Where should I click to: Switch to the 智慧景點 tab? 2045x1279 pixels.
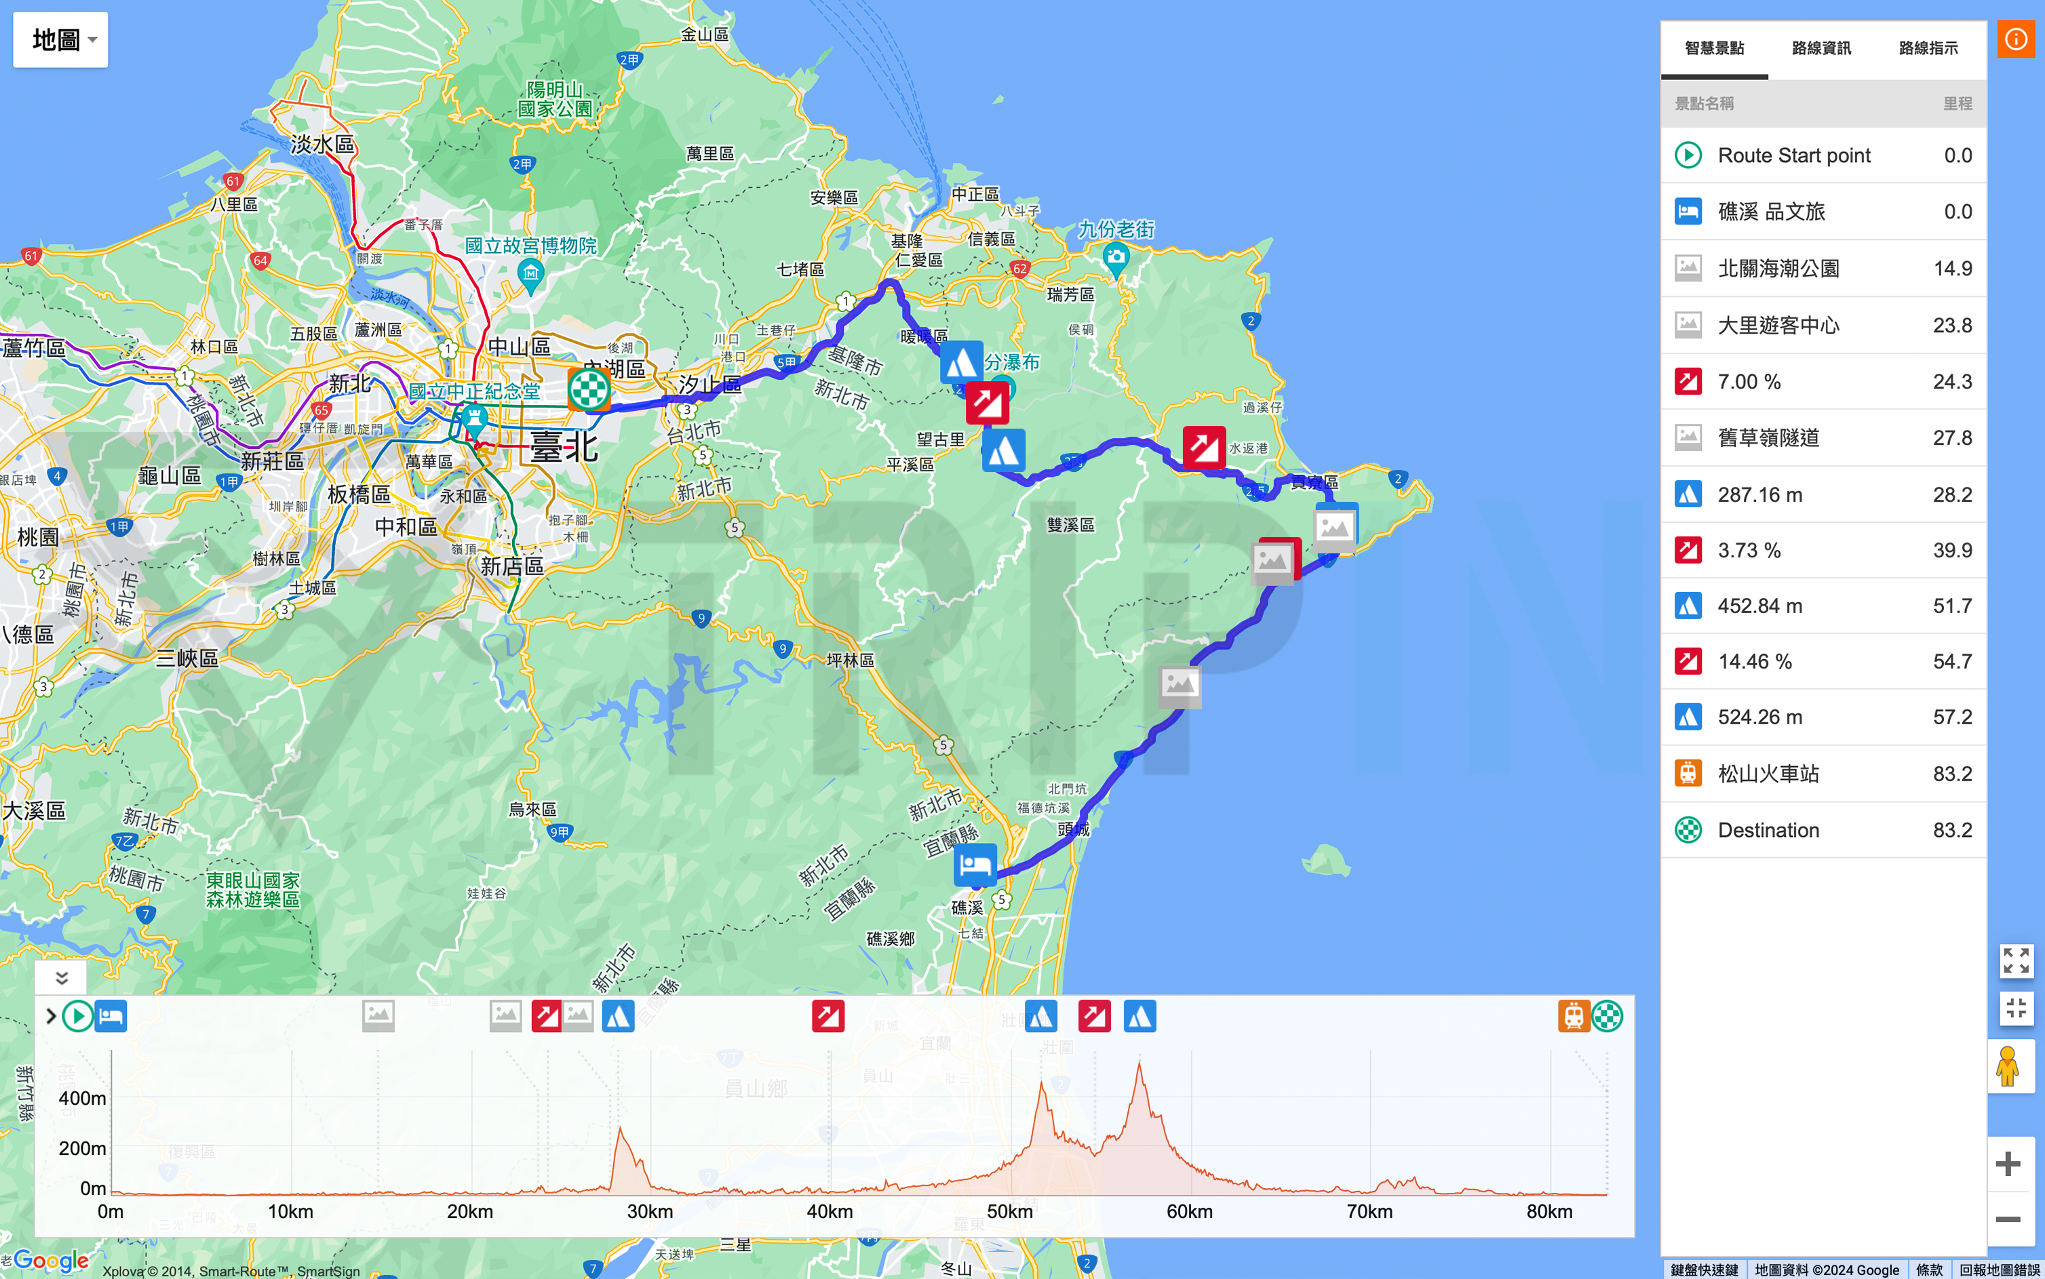(1714, 48)
